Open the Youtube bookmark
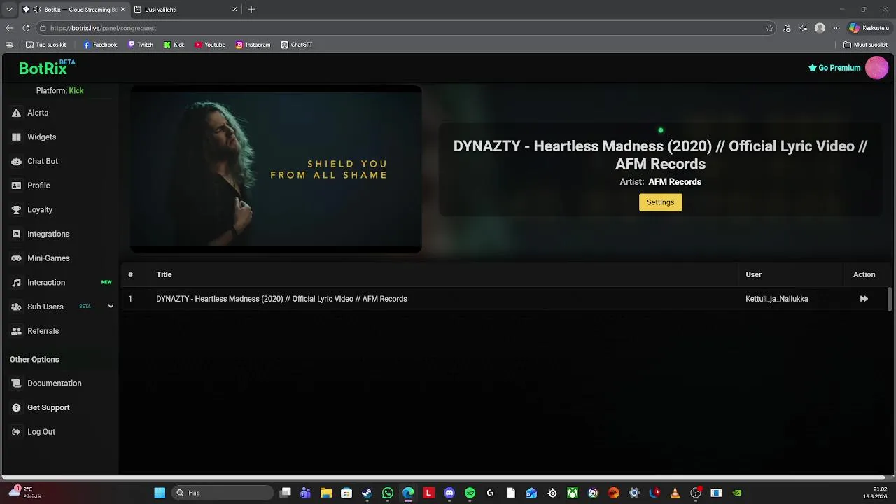The height and width of the screenshot is (504, 896). point(210,45)
